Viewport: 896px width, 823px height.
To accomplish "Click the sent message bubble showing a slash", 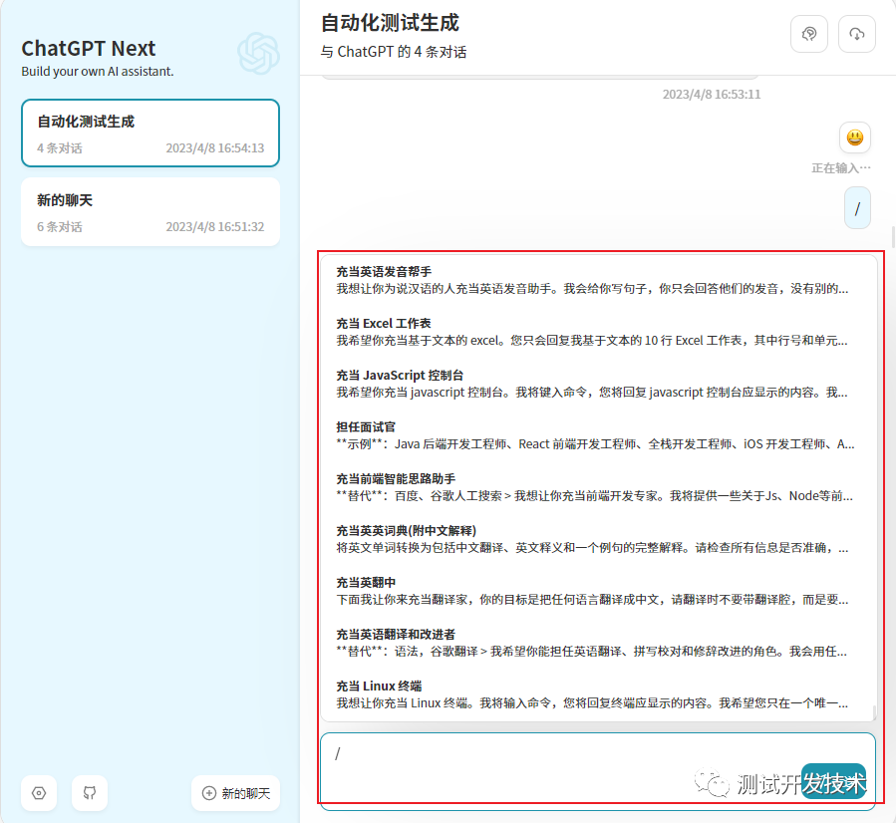I will pos(857,208).
